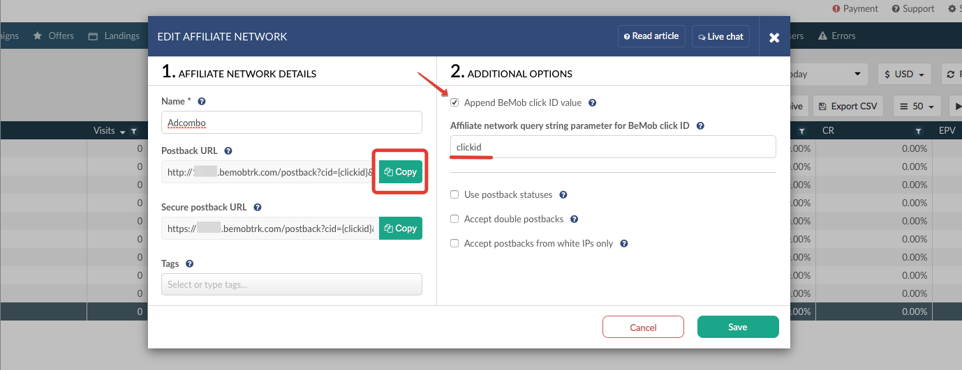Expand the 50 rows per page dropdown
The image size is (962, 370).
(x=917, y=107)
